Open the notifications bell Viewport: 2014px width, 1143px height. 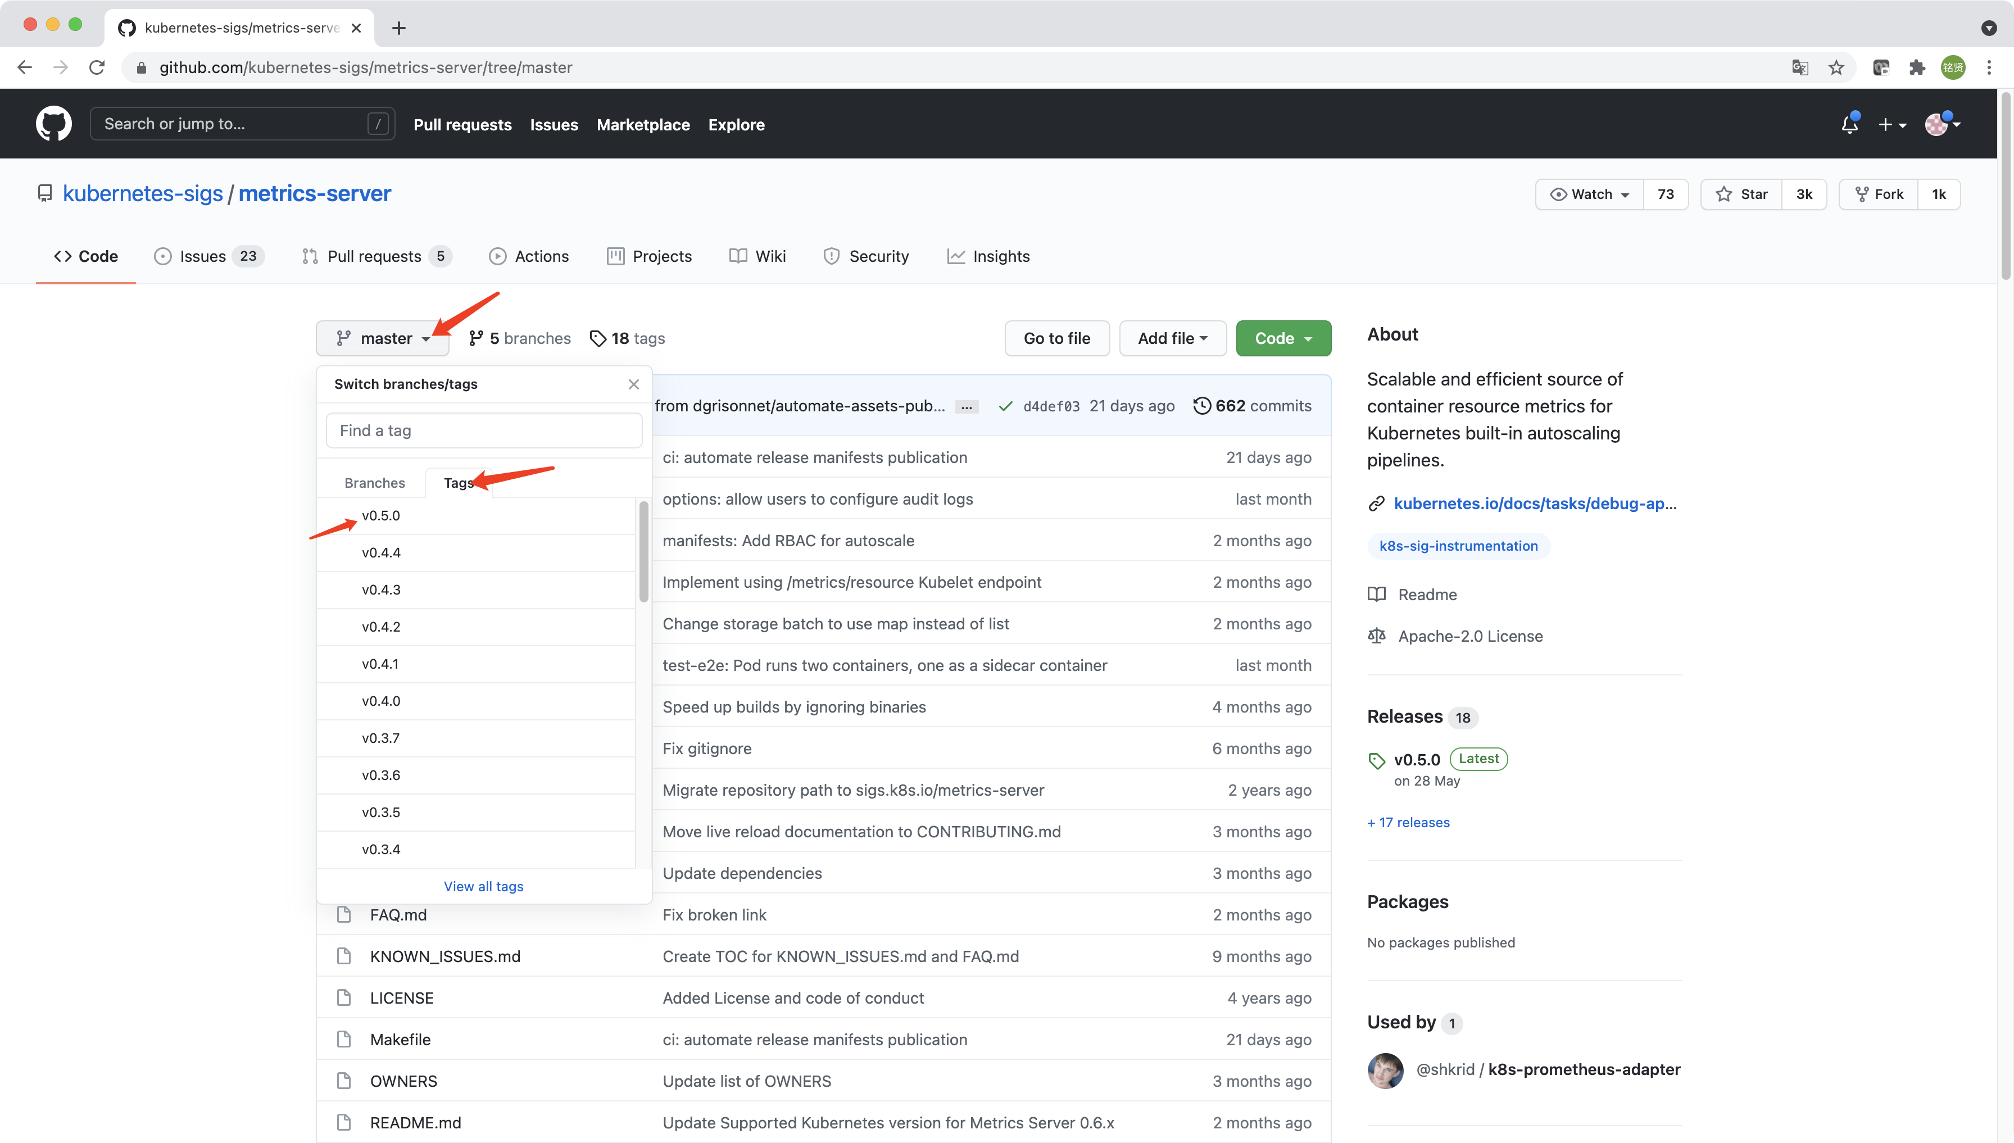[1850, 123]
